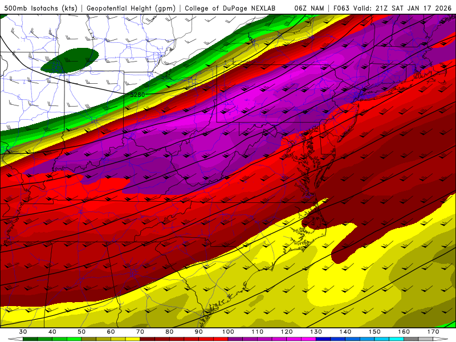This screenshot has width=456, height=342.
Task: Click the "College of DuPage NEXLAB" header text
Action: point(230,9)
